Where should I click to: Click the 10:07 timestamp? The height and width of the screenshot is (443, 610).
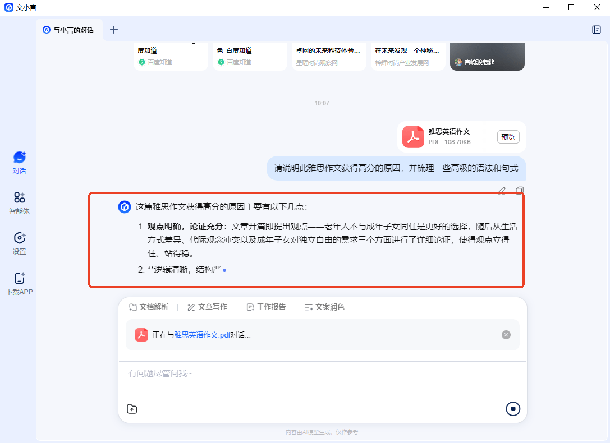[x=322, y=103]
